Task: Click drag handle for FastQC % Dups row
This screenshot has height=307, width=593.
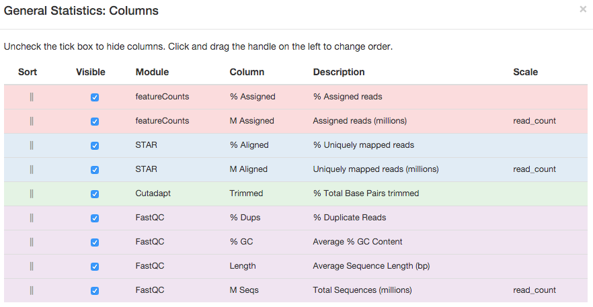Action: click(x=32, y=218)
